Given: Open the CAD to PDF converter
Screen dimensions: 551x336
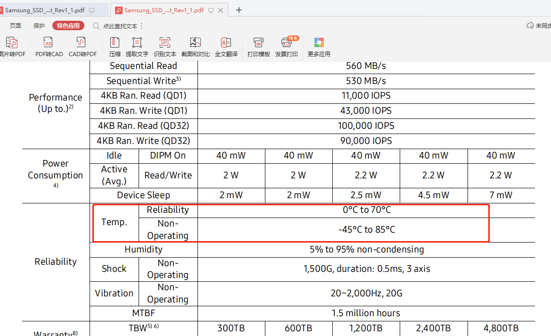Looking at the screenshot, I should point(82,47).
